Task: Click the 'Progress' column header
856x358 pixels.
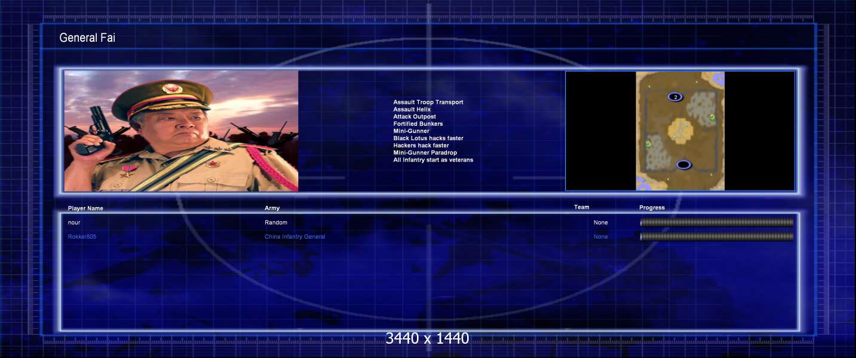Action: (652, 208)
